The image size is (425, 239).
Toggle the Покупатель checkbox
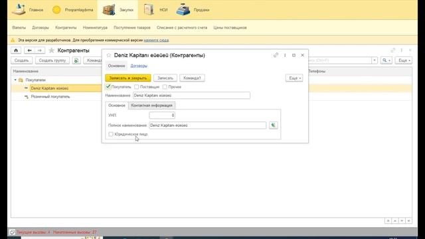[108, 87]
